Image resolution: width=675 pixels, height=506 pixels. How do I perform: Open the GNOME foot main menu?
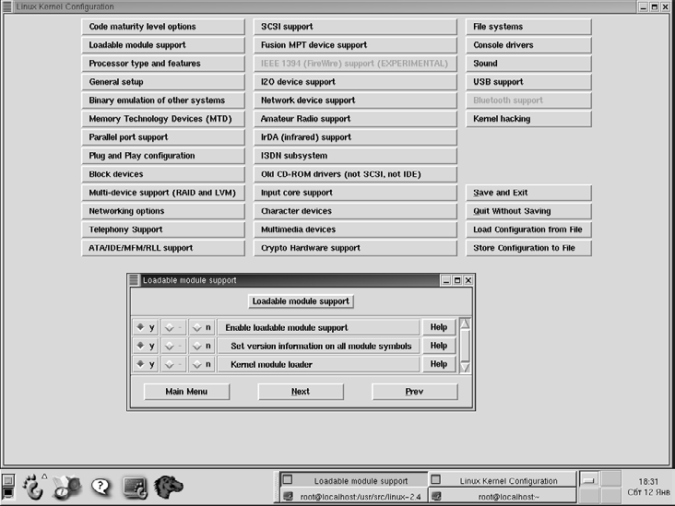33,485
